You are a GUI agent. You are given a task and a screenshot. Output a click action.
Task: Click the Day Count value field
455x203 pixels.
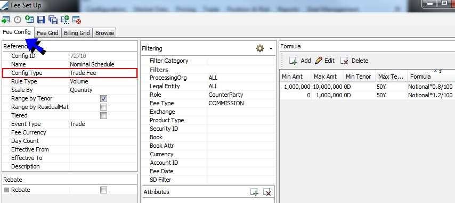click(x=103, y=141)
